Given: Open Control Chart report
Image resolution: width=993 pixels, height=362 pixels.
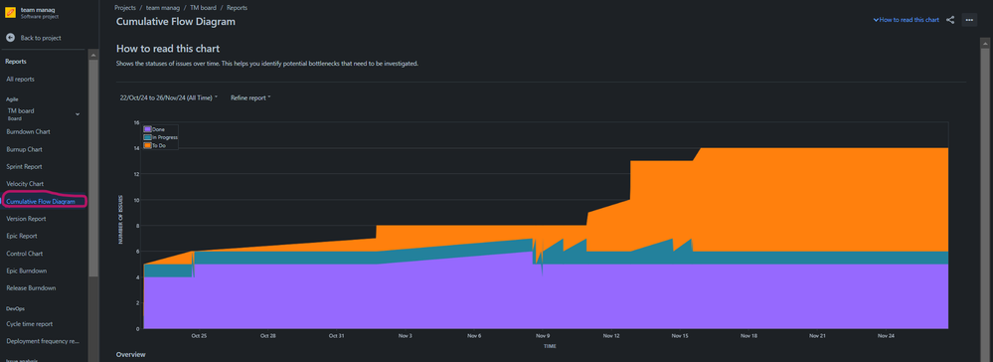Looking at the screenshot, I should click(24, 254).
